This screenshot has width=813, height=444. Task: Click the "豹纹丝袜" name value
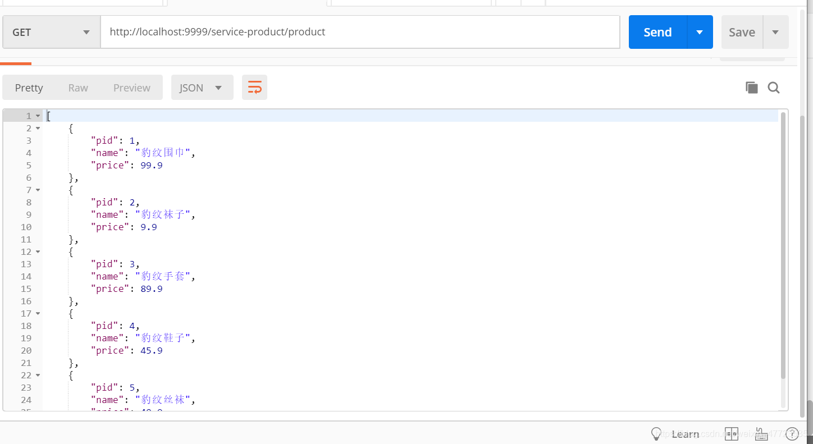click(x=162, y=400)
